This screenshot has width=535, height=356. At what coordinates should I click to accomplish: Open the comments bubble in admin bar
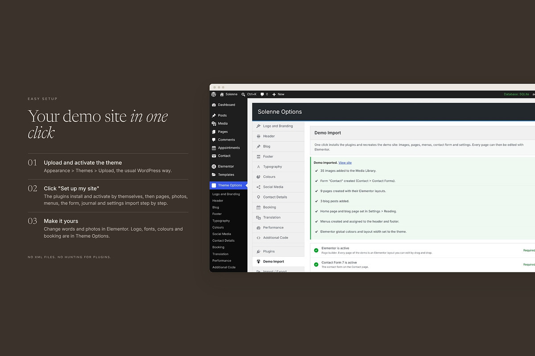pyautogui.click(x=262, y=94)
